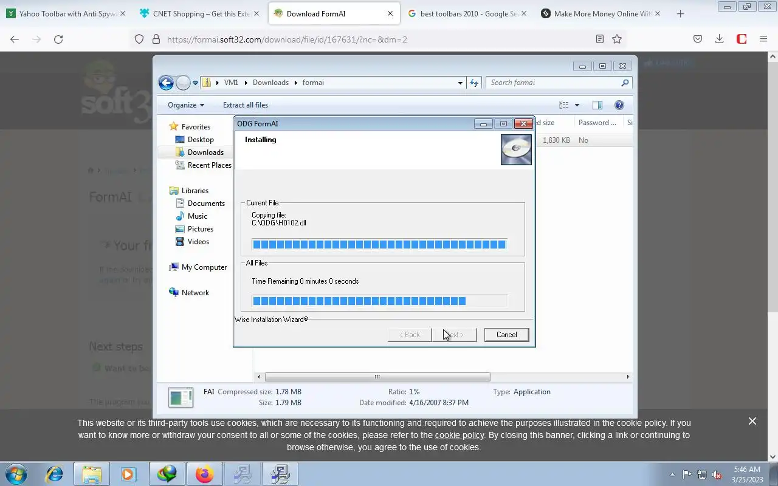
Task: Click Explorer refresh button beside address bar
Action: point(474,83)
